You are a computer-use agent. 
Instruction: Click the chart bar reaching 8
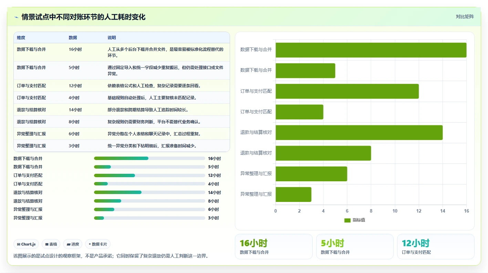323,153
